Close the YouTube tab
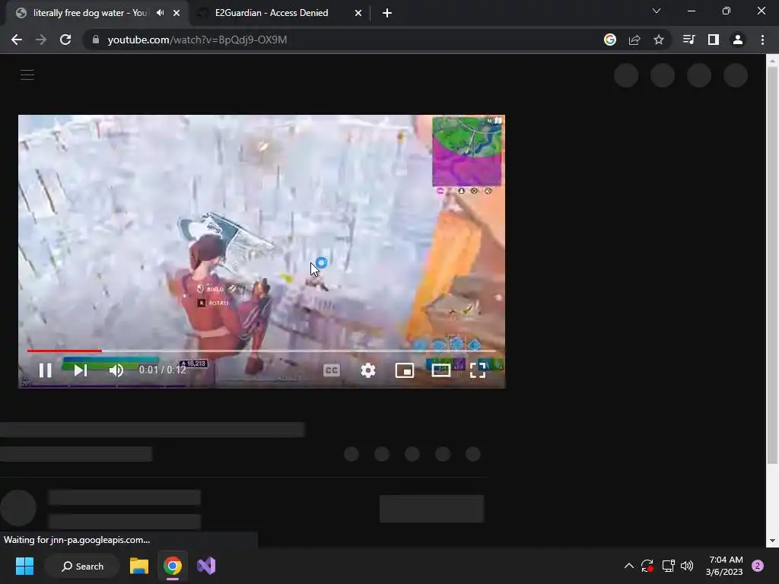The width and height of the screenshot is (779, 584). (176, 13)
